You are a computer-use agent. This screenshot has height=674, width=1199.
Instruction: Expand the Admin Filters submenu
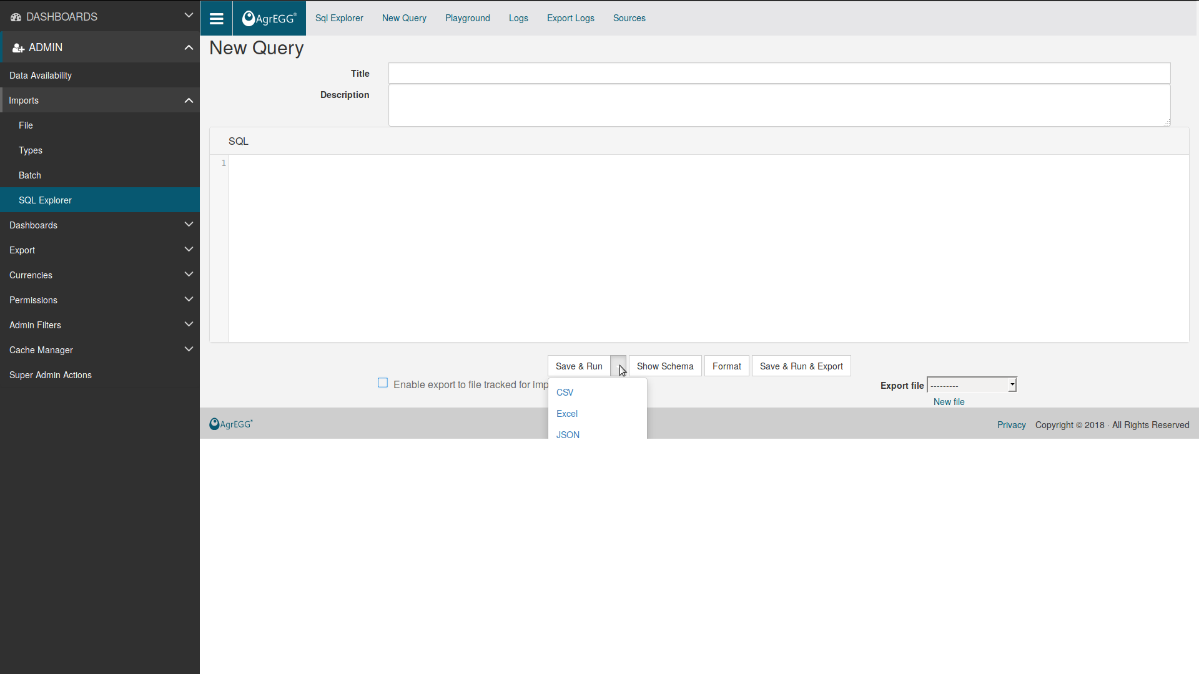(189, 325)
